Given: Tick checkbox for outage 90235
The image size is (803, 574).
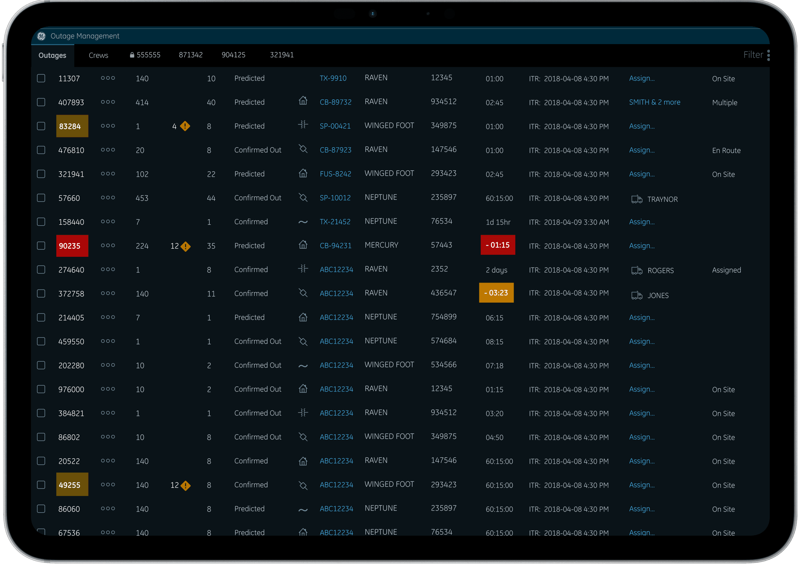Looking at the screenshot, I should [41, 246].
